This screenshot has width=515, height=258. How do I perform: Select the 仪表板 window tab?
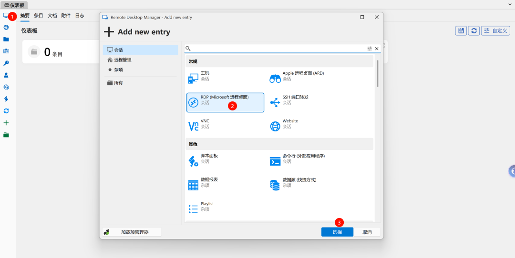point(14,5)
